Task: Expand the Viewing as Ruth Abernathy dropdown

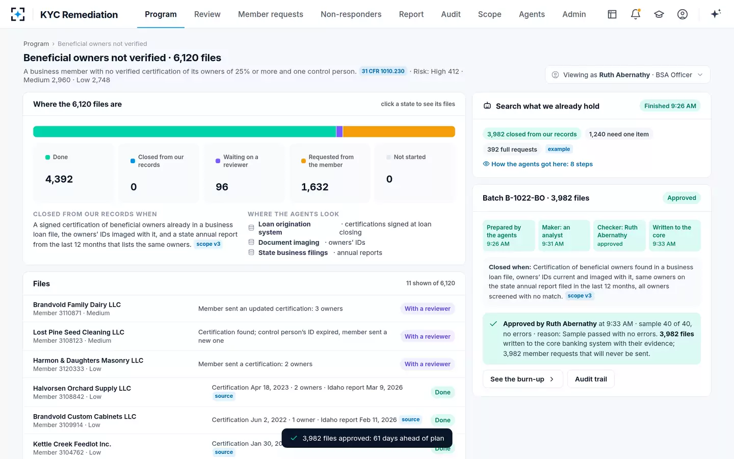Action: pos(627,74)
